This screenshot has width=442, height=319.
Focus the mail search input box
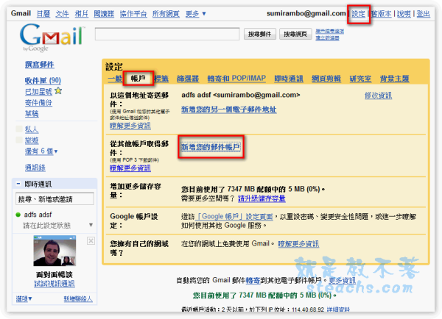[167, 34]
